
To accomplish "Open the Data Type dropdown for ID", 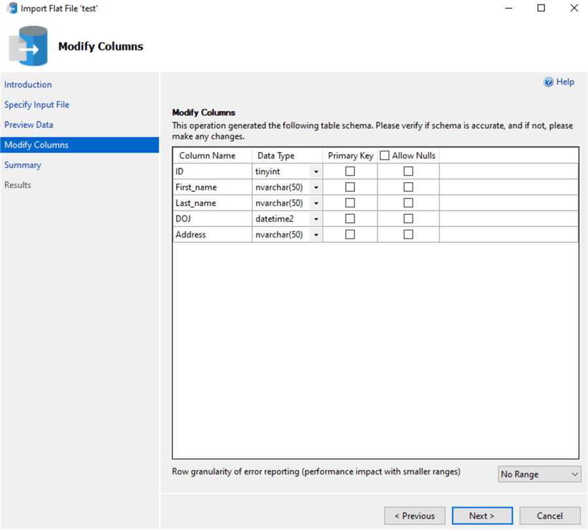I will pyautogui.click(x=316, y=171).
